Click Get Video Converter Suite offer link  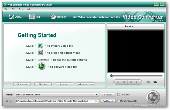click(97, 17)
